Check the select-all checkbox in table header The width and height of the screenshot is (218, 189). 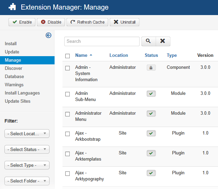pyautogui.click(x=68, y=56)
